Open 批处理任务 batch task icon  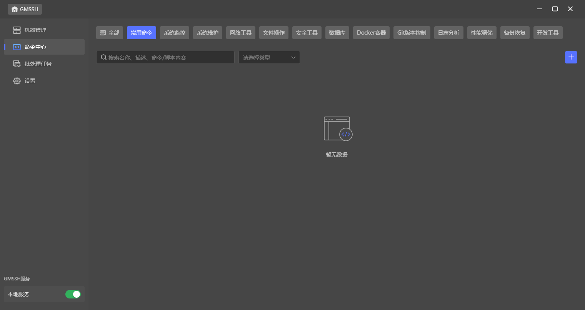pyautogui.click(x=17, y=64)
